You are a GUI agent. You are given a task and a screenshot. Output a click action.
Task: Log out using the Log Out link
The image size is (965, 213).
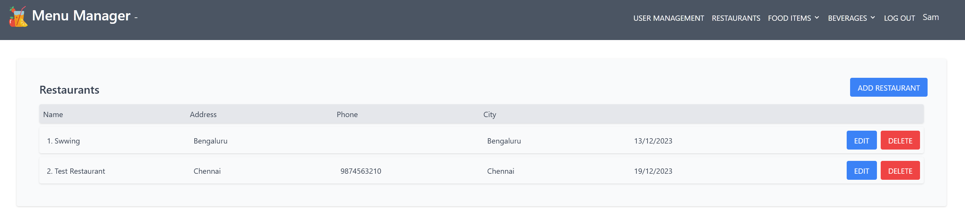pos(899,18)
